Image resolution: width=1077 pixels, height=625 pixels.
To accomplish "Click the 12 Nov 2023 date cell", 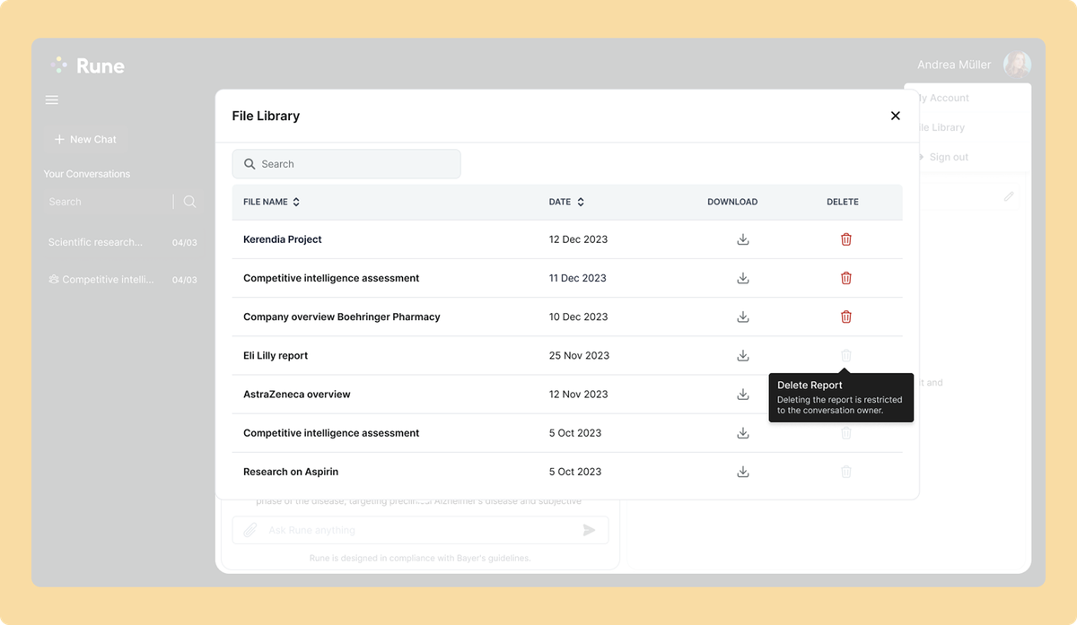I will click(x=579, y=394).
